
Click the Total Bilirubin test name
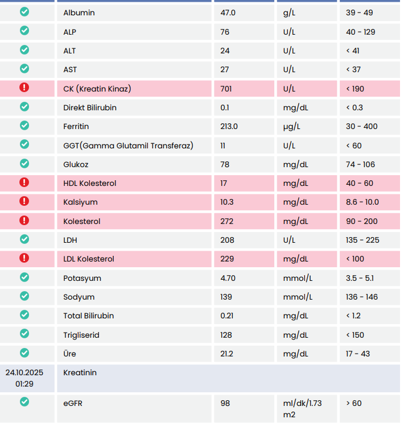click(x=88, y=316)
